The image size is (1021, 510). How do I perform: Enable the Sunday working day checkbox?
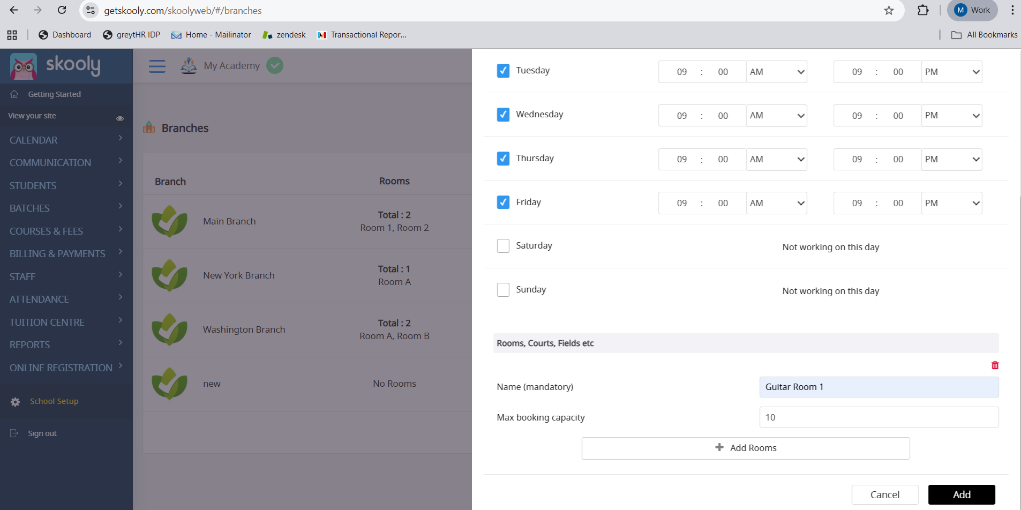tap(503, 290)
